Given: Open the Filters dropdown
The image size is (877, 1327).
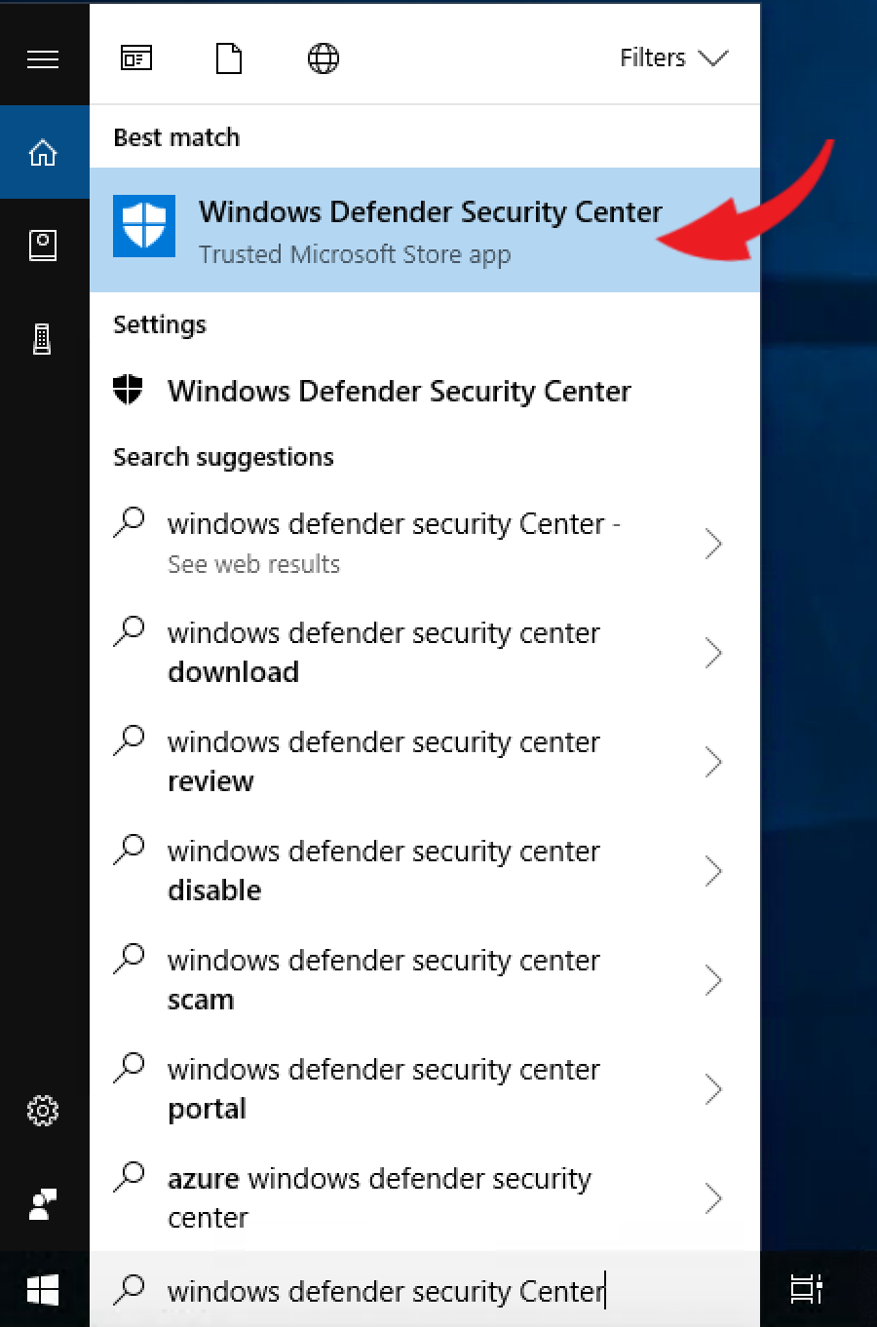Looking at the screenshot, I should [x=673, y=58].
